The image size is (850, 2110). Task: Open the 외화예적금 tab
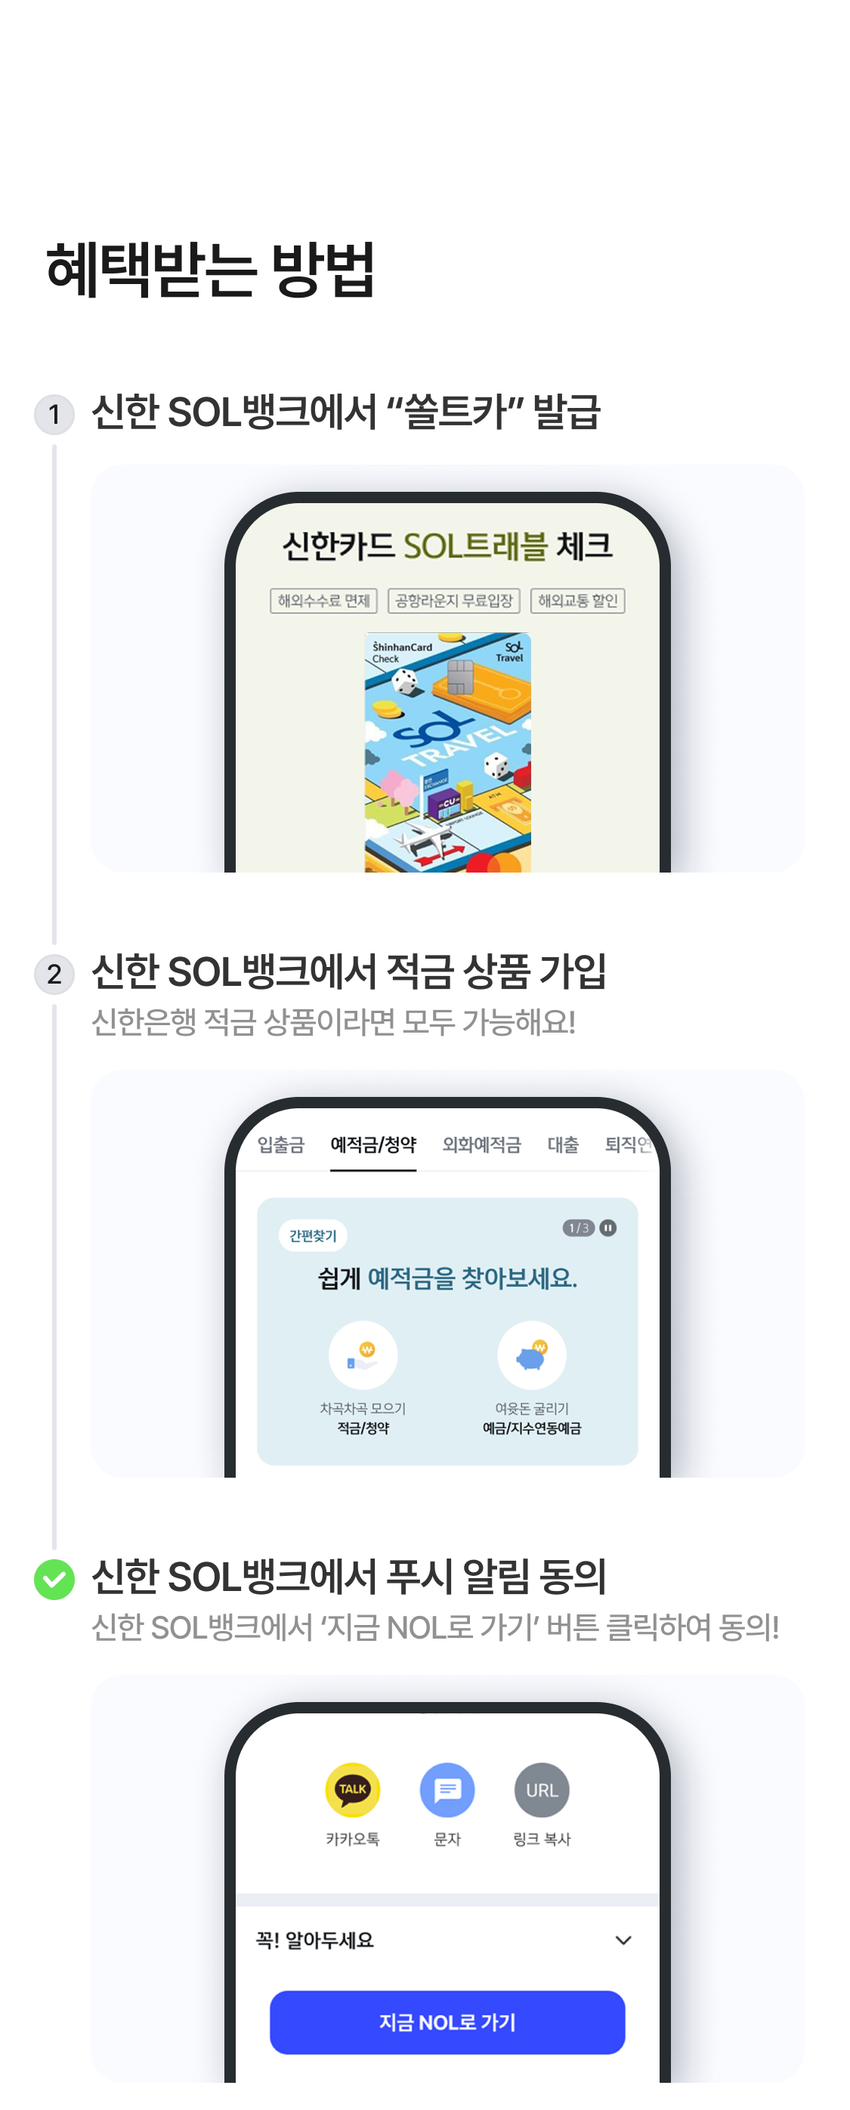481,1145
